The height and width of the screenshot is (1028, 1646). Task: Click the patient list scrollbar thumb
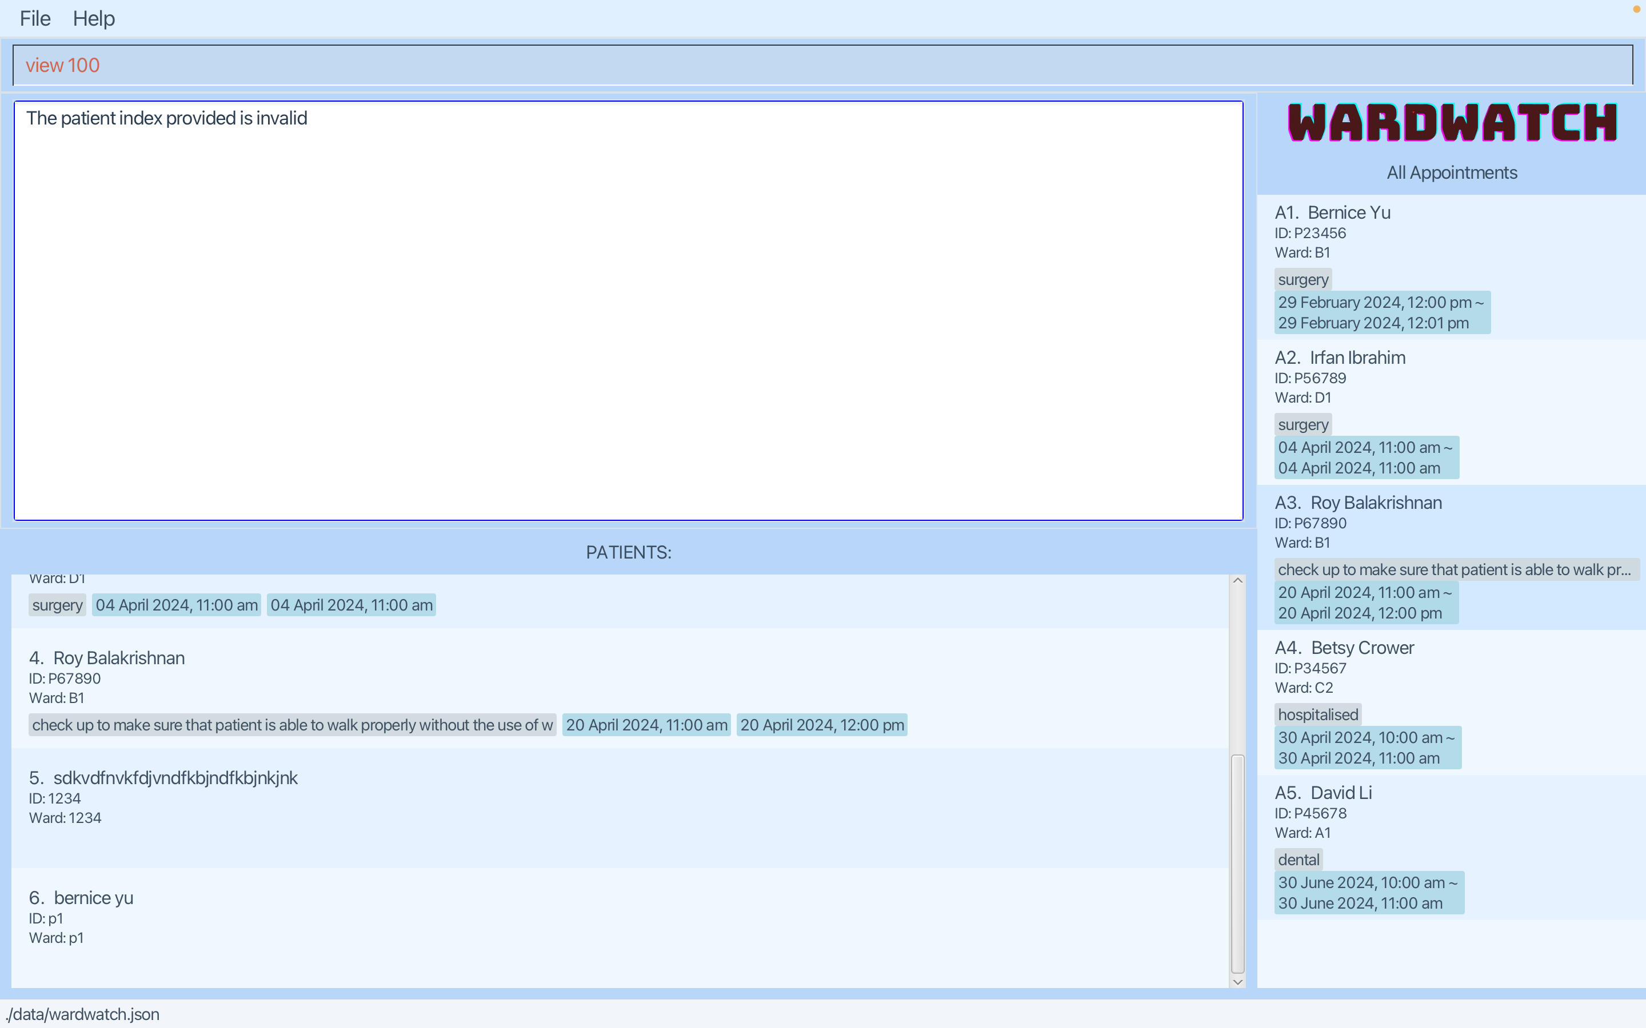(x=1237, y=862)
